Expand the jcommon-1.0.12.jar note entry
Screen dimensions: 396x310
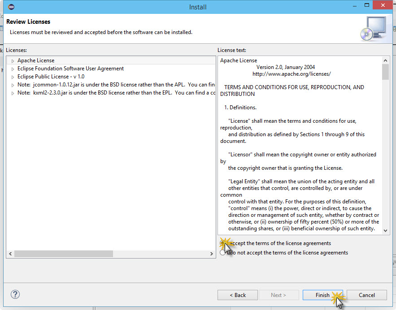coord(13,85)
